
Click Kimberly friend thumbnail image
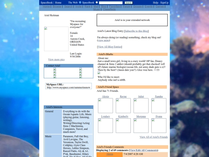(x=123, y=126)
